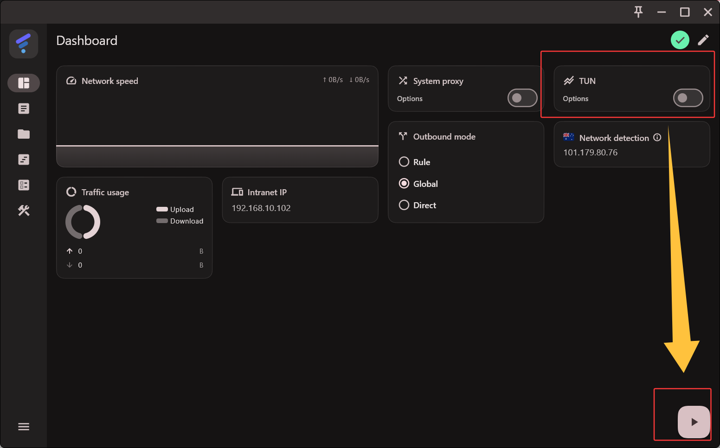Click the Network speed gauge icon
This screenshot has height=448, width=720.
tap(71, 80)
